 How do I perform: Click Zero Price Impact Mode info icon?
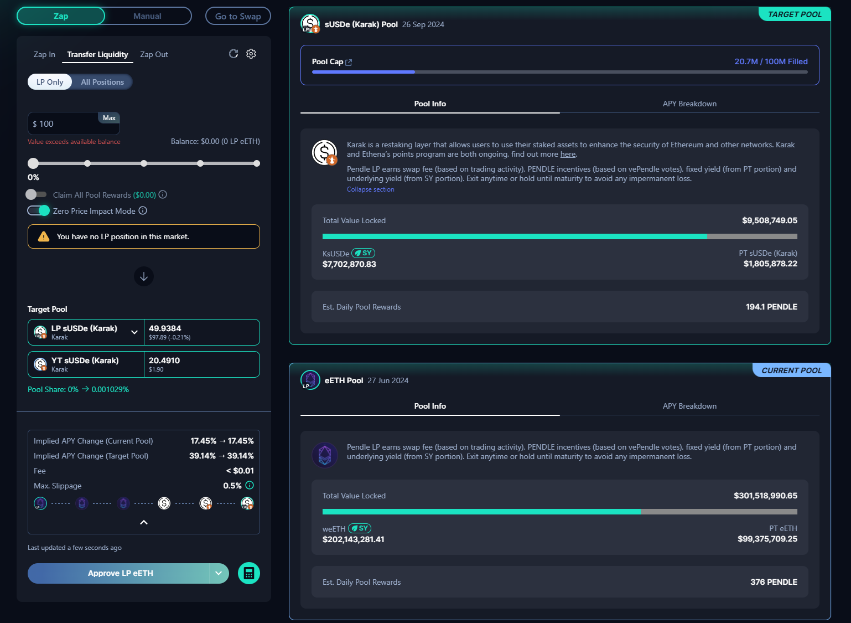[143, 210]
